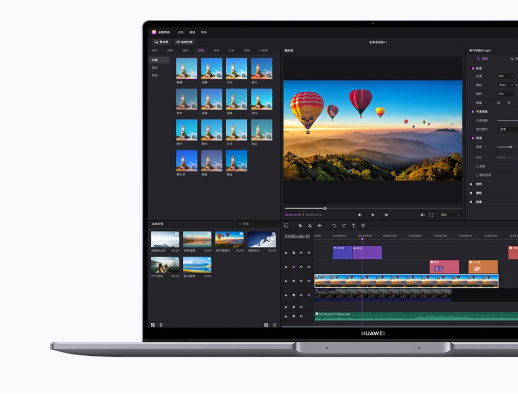The width and height of the screenshot is (518, 394).
Task: Enable the 倒放 reverse playback checkbox
Action: pos(476,166)
